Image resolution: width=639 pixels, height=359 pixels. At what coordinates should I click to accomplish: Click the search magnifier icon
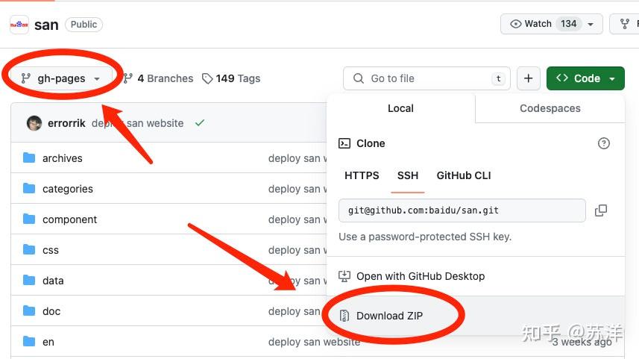click(x=358, y=78)
